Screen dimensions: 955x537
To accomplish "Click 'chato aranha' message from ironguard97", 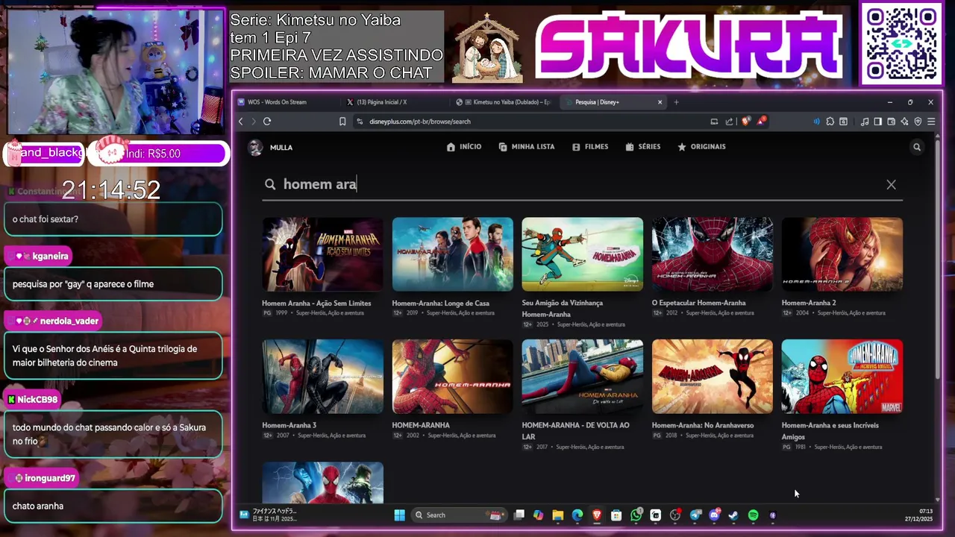I will coord(113,506).
